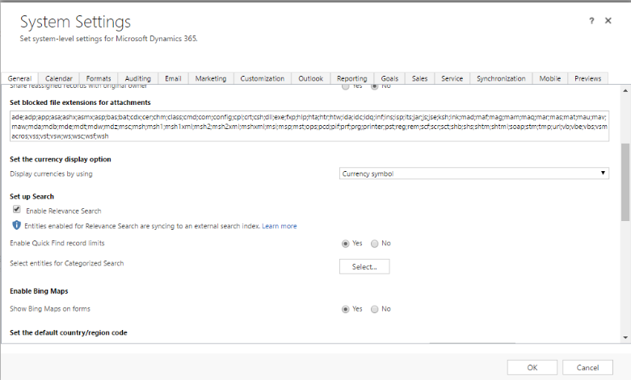The width and height of the screenshot is (631, 380).
Task: Select No for Show Bing Maps on forms
Action: tap(375, 309)
